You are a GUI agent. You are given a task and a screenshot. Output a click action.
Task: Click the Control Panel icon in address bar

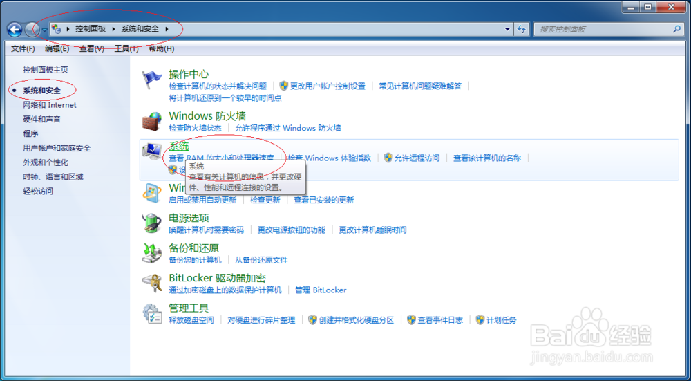point(57,29)
